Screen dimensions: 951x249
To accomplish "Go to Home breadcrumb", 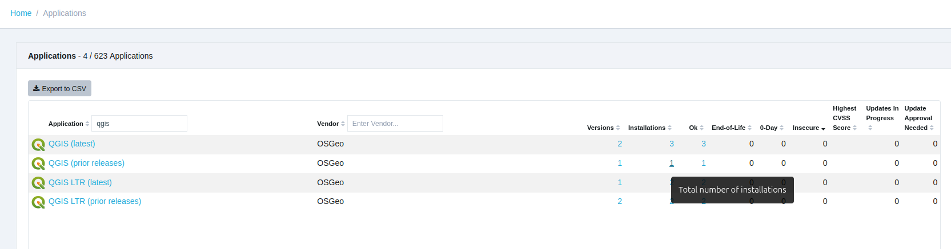I will tap(21, 13).
